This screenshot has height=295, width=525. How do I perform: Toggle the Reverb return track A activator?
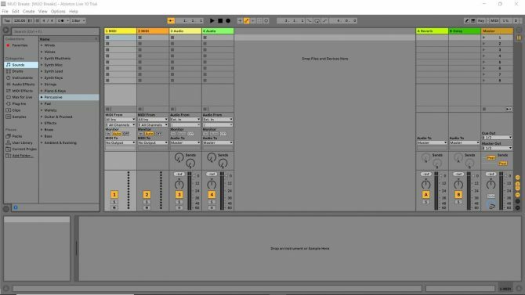(x=426, y=195)
